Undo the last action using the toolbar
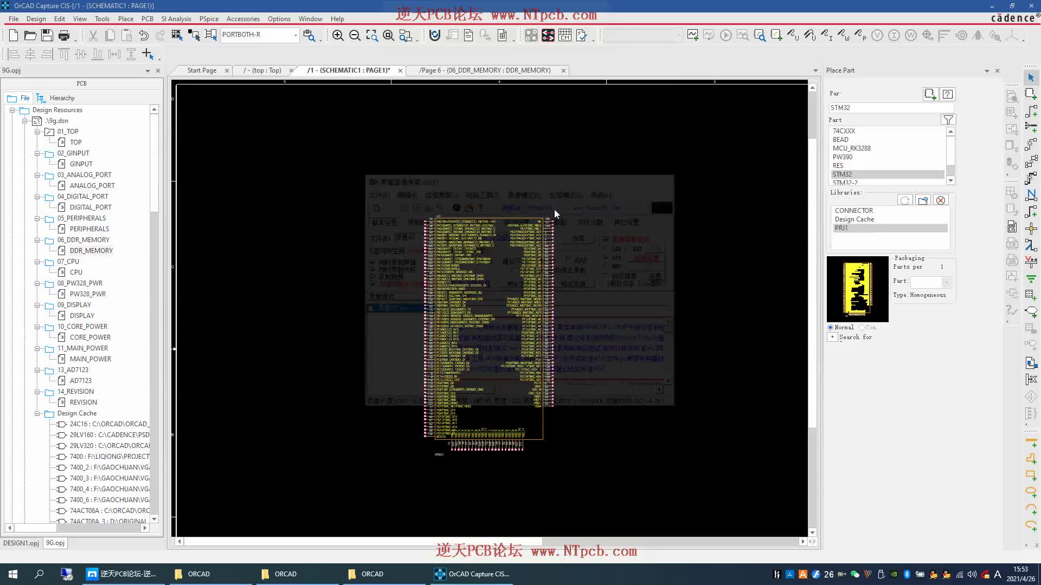The image size is (1041, 585). (x=143, y=36)
